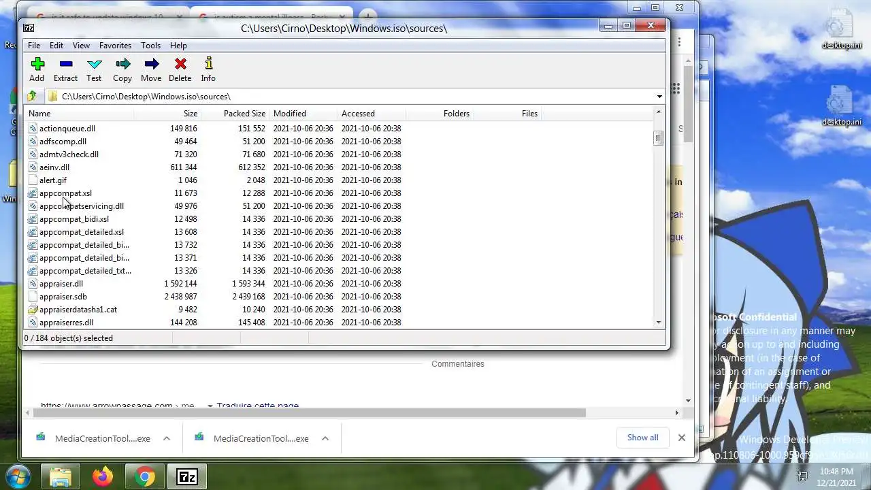
Task: Sort by Name column header
Action: click(x=79, y=114)
